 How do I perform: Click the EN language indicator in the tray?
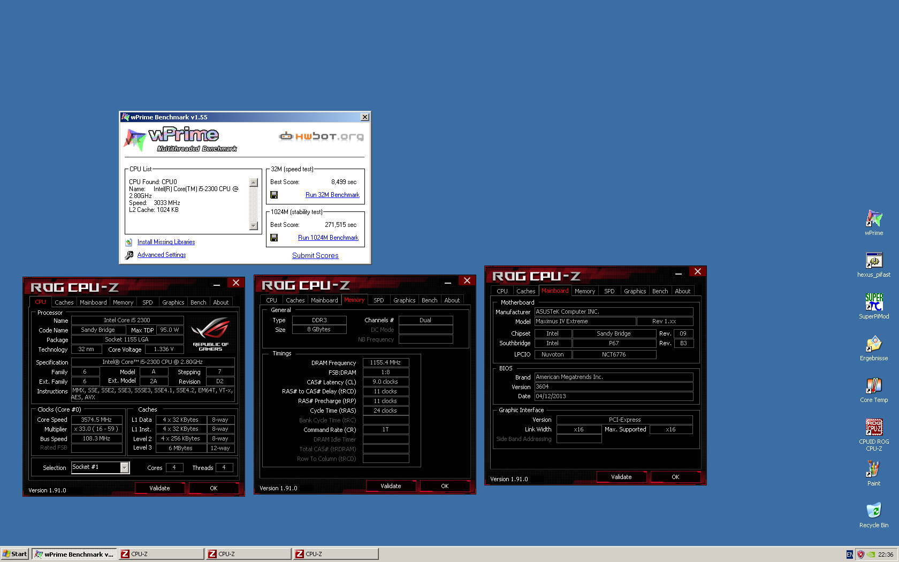pos(850,555)
